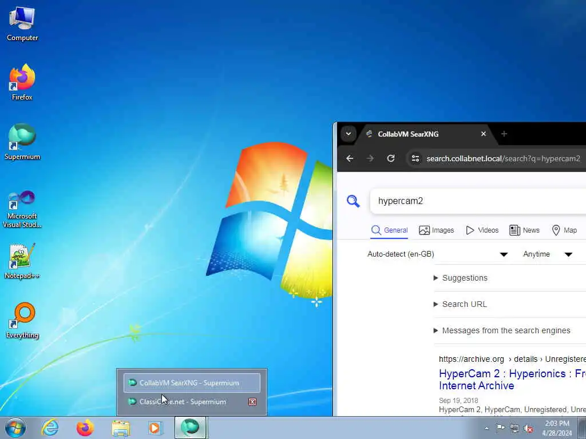
Task: Switch to Videos search category
Action: [x=482, y=230]
